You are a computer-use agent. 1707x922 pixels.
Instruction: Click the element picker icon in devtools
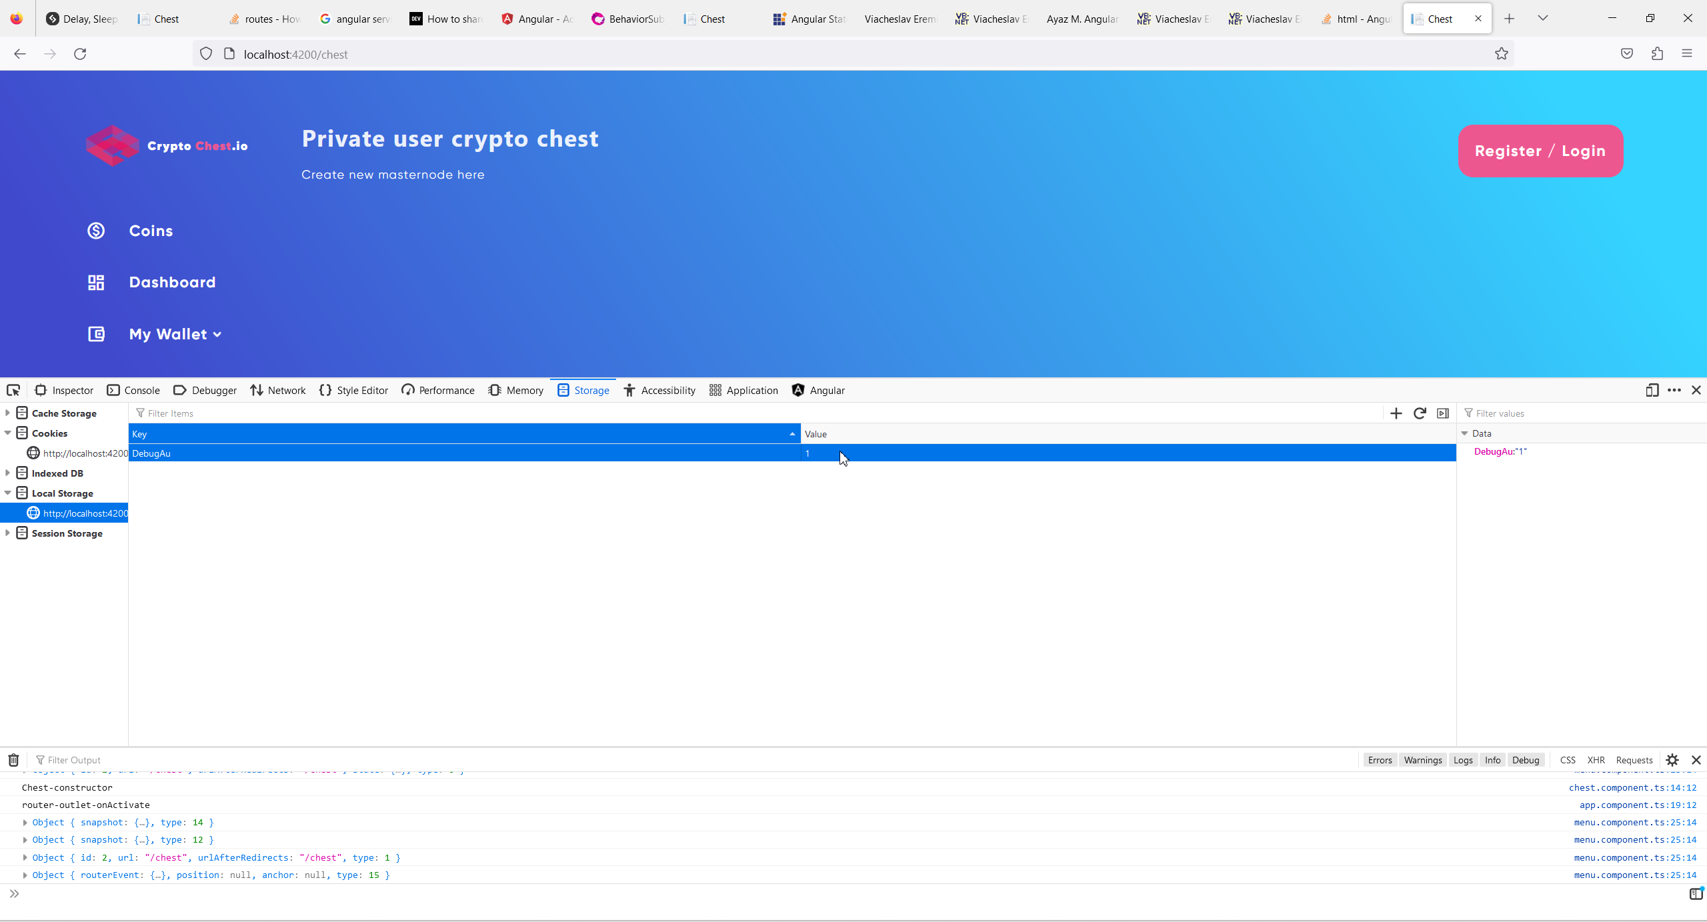pyautogui.click(x=13, y=390)
